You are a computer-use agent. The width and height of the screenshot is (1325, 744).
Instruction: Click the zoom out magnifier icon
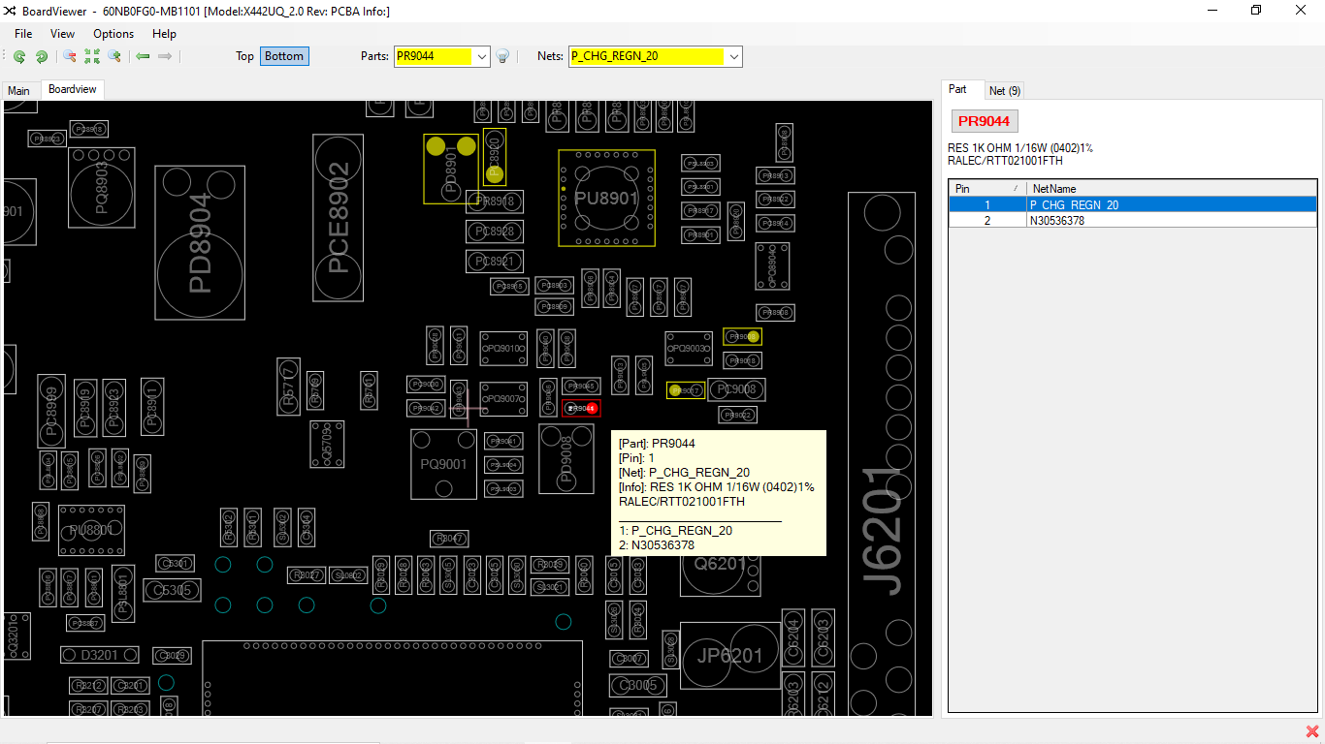coord(70,56)
